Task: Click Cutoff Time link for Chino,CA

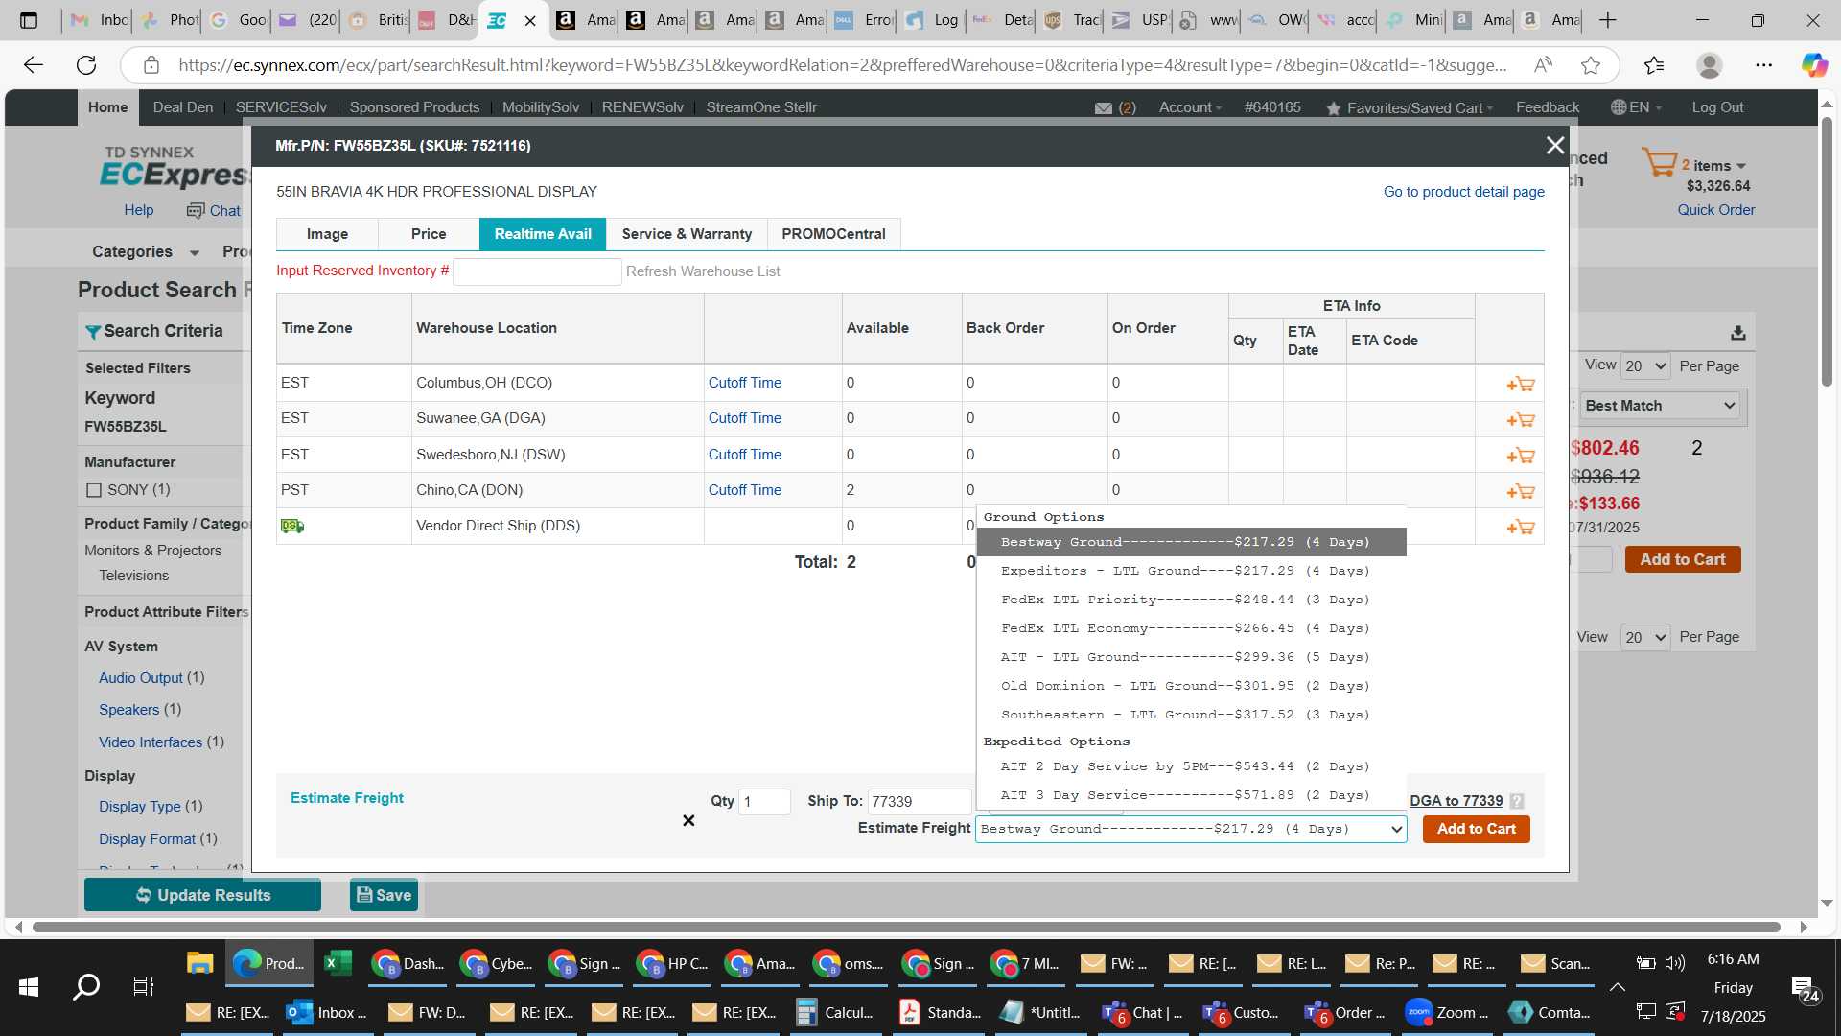Action: pos(744,490)
